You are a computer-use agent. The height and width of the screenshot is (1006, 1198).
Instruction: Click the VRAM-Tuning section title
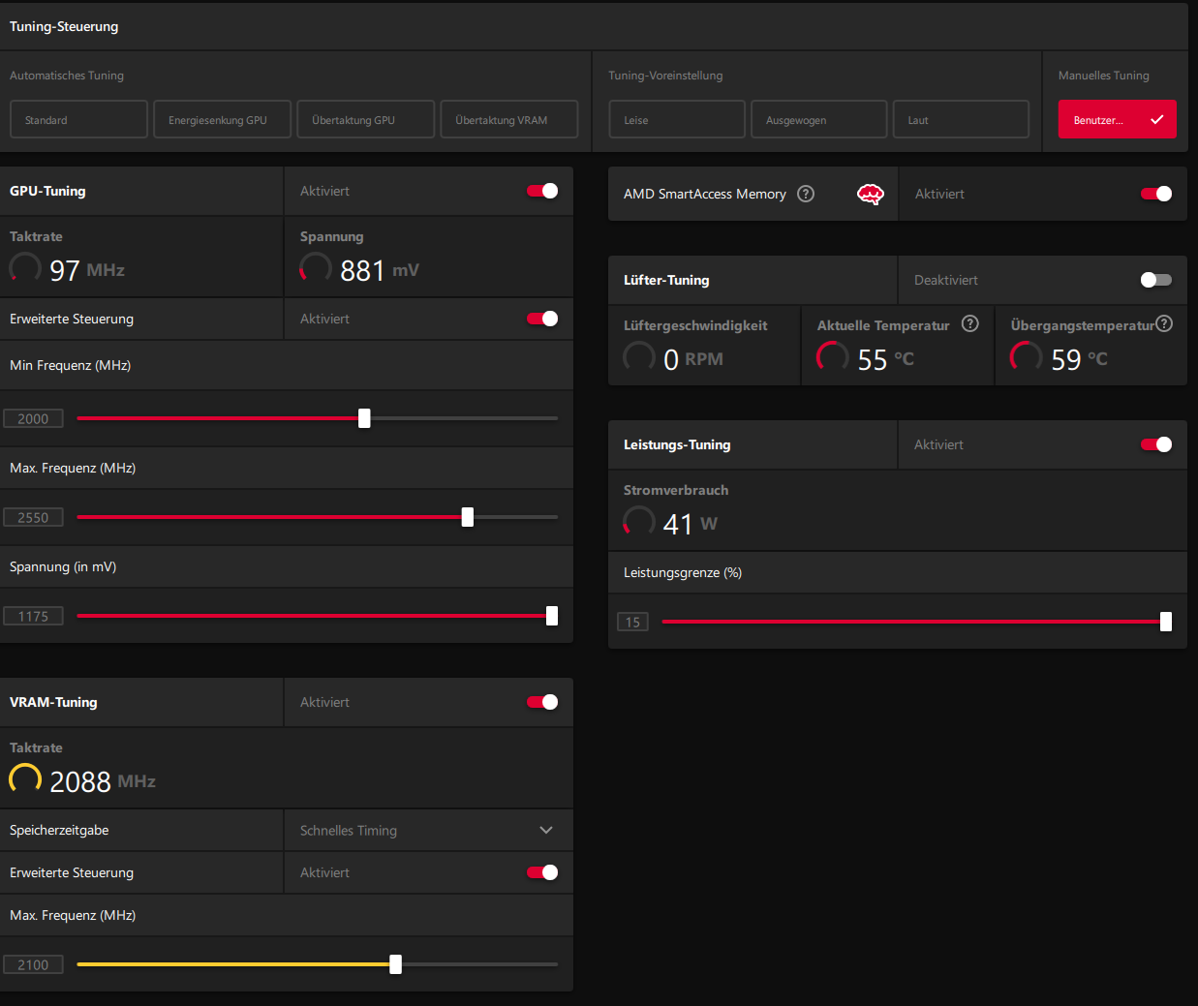[x=53, y=702]
